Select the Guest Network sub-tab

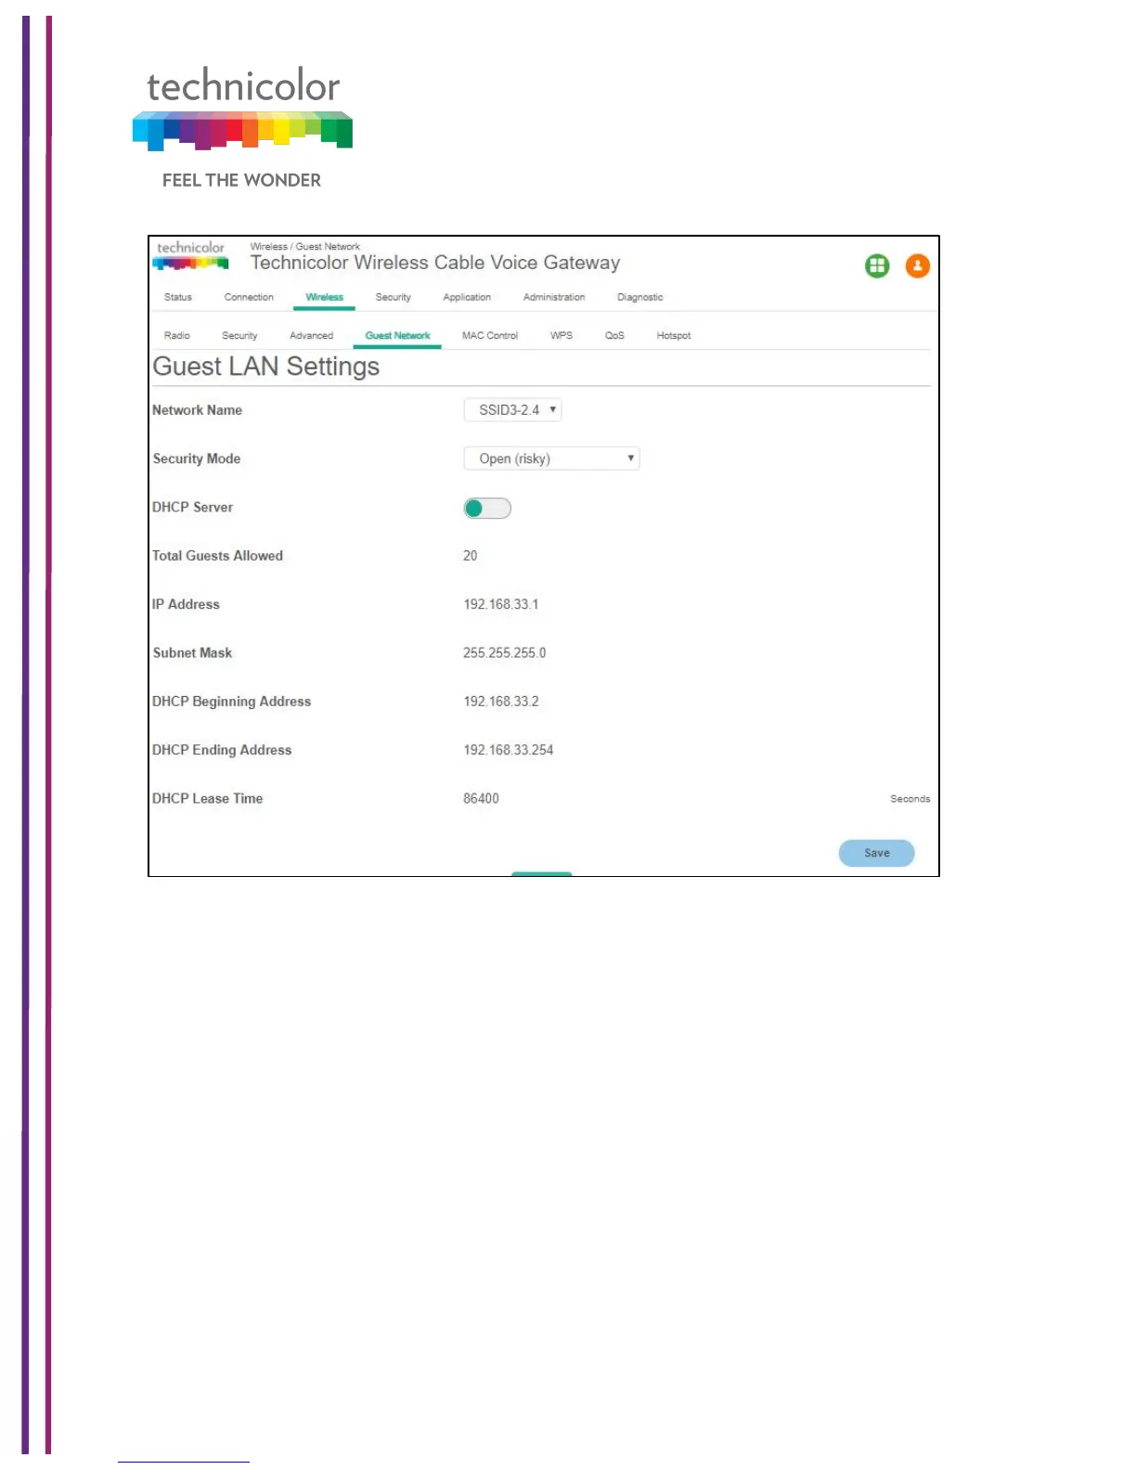[397, 336]
